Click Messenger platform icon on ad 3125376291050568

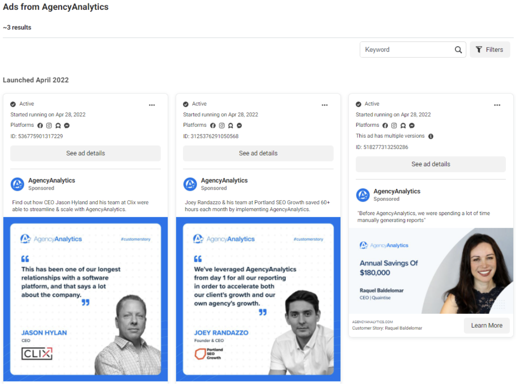click(x=239, y=125)
